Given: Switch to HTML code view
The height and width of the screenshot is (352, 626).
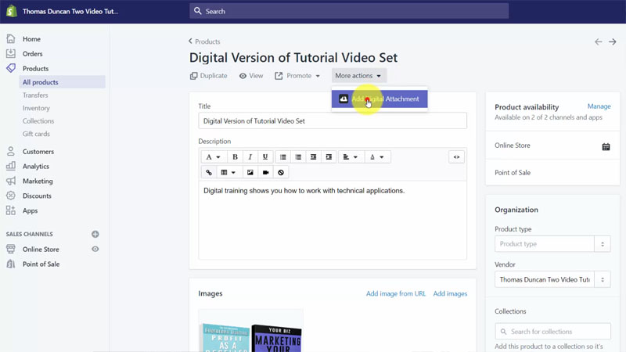Looking at the screenshot, I should pos(456,157).
